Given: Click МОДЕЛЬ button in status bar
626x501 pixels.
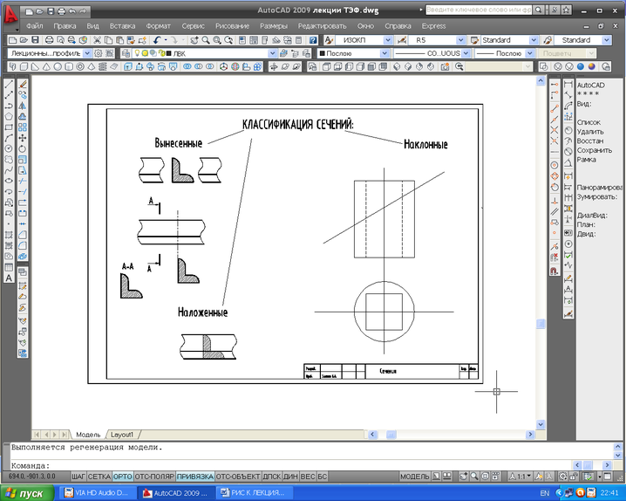Looking at the screenshot, I should 414,477.
